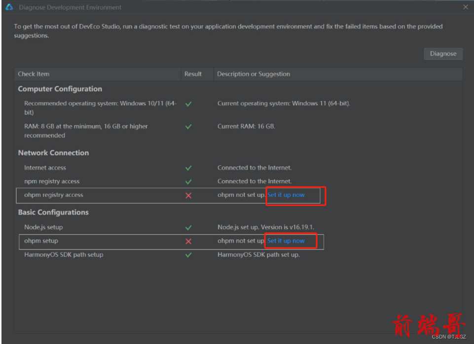Click the green check for HarmonyOS SDK path
474x344 pixels.
pyautogui.click(x=188, y=255)
